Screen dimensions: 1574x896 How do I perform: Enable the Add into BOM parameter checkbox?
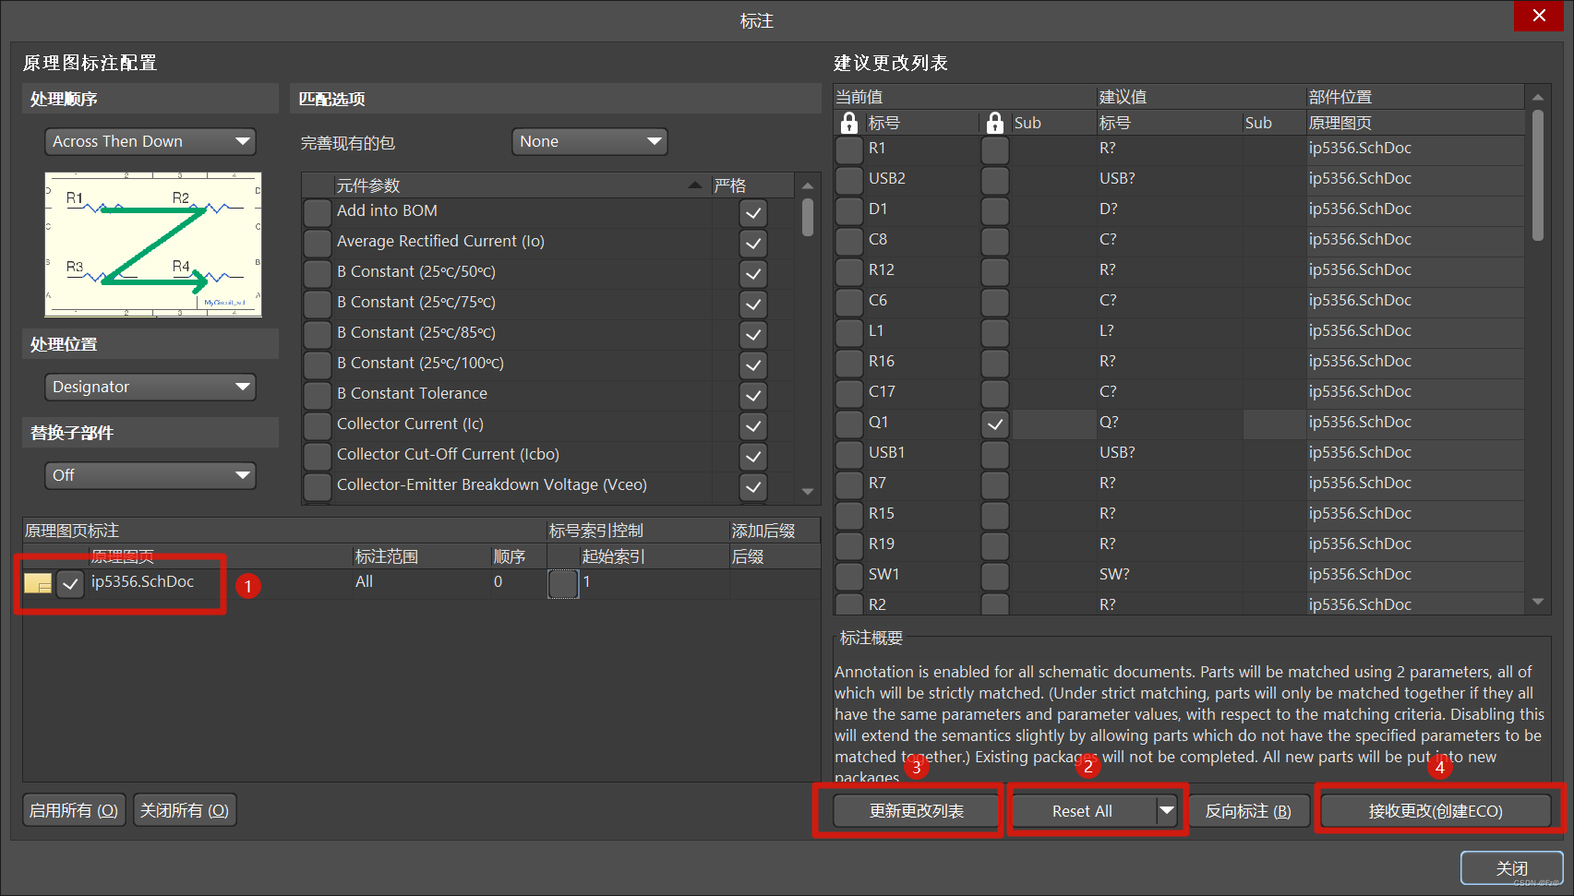click(x=318, y=212)
